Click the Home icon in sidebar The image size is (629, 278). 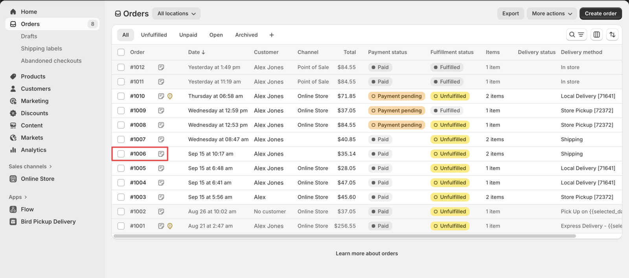13,12
